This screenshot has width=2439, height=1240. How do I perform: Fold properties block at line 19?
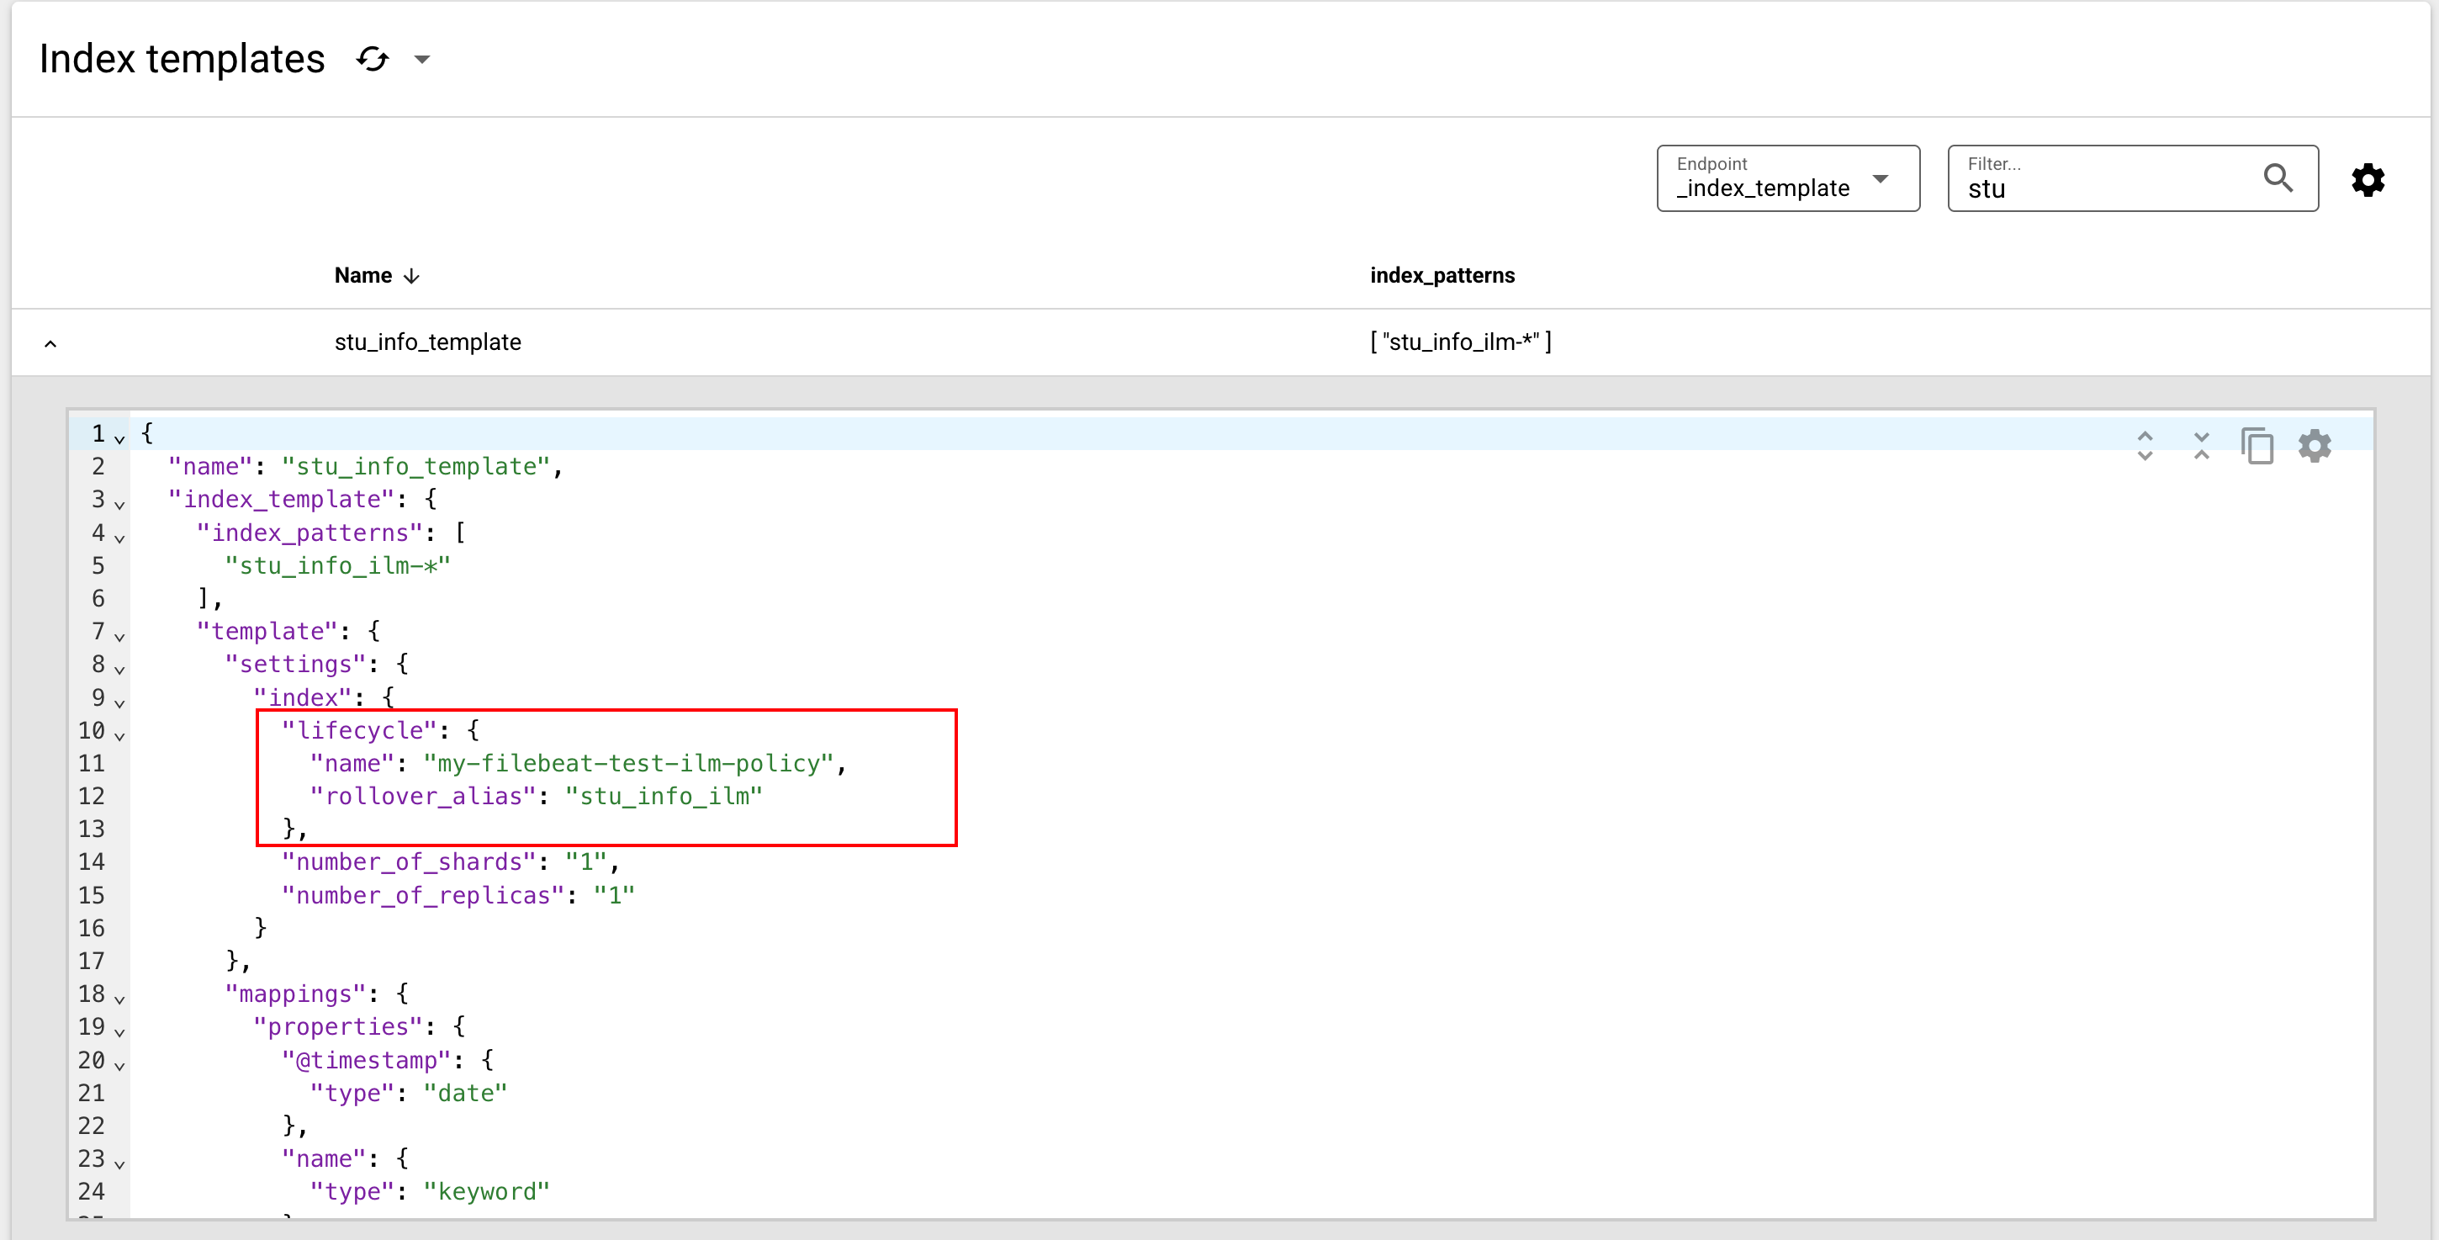pos(119,1031)
